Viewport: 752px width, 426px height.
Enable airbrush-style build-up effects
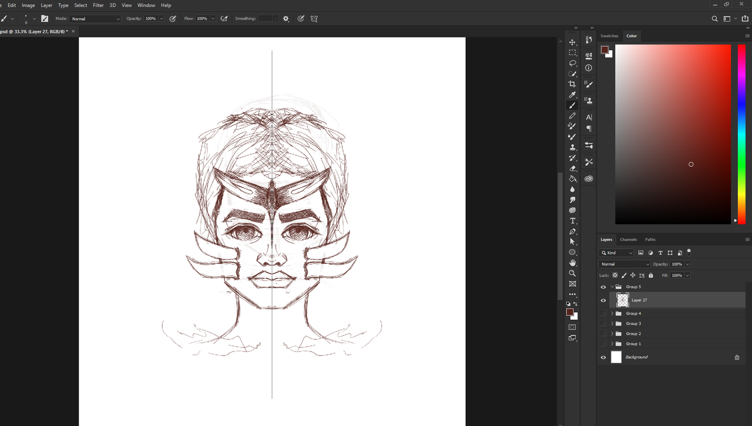[224, 19]
